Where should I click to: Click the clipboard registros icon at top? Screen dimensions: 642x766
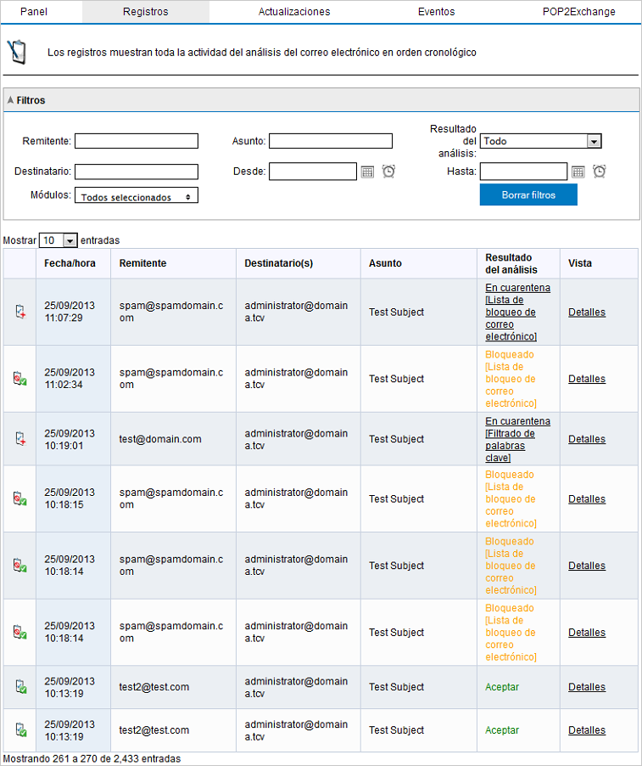point(16,52)
